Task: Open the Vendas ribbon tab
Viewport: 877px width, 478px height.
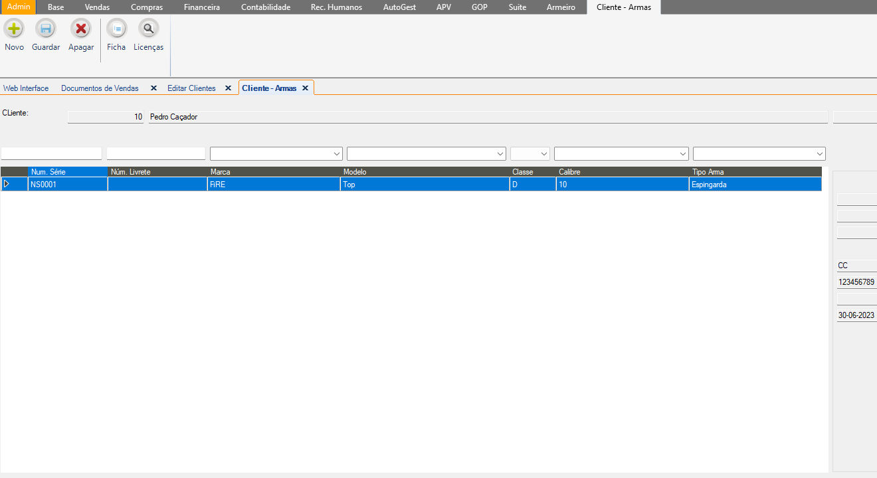Action: [97, 7]
